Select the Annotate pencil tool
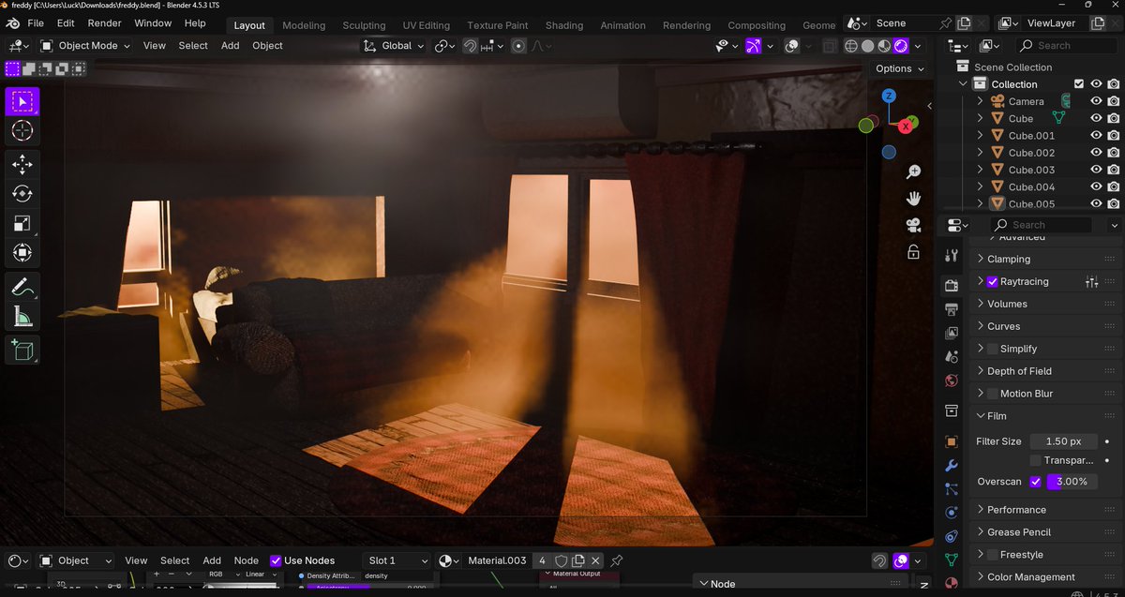Image resolution: width=1125 pixels, height=597 pixels. (x=22, y=287)
